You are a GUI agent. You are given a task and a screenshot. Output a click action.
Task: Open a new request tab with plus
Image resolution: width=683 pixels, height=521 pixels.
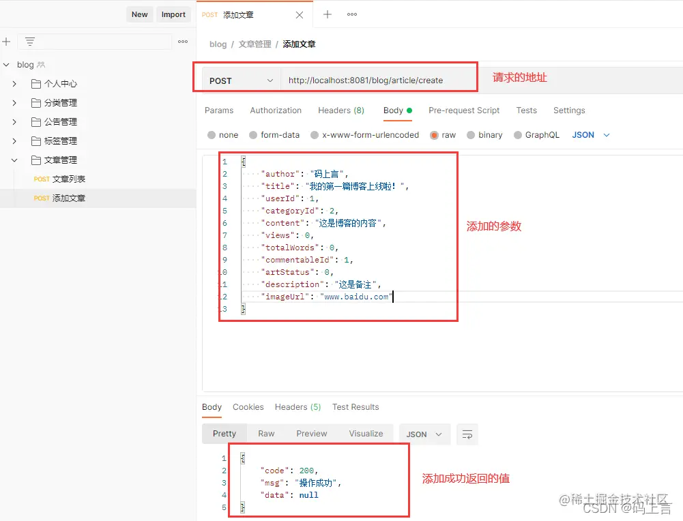coord(327,14)
